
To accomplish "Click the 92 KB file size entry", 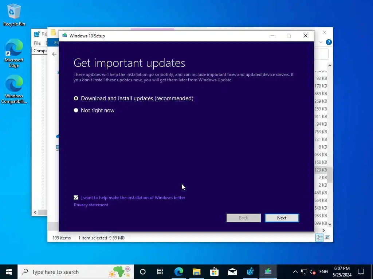I will click(x=322, y=78).
